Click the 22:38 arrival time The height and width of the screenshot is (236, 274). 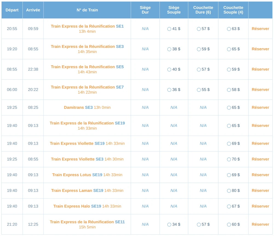tap(33, 69)
